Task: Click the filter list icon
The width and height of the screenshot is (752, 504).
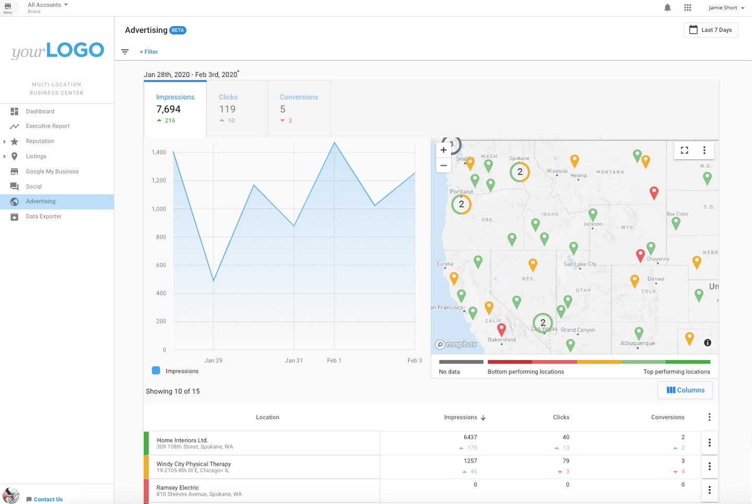Action: [x=125, y=52]
